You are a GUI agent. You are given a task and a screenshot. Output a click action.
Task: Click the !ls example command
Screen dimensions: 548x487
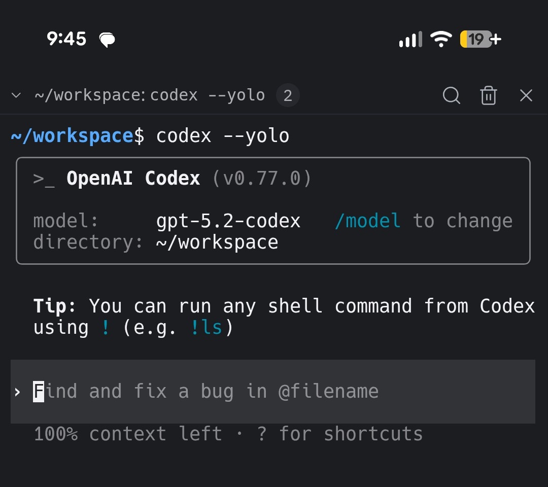206,327
